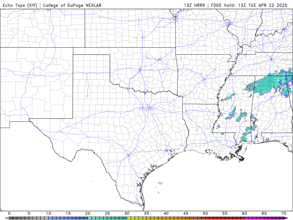The height and width of the screenshot is (220, 293).
Task: Click the colorbar label "20"
Action: click(88, 213)
